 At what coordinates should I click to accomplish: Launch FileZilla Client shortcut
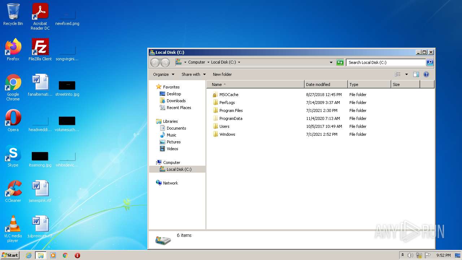40,50
